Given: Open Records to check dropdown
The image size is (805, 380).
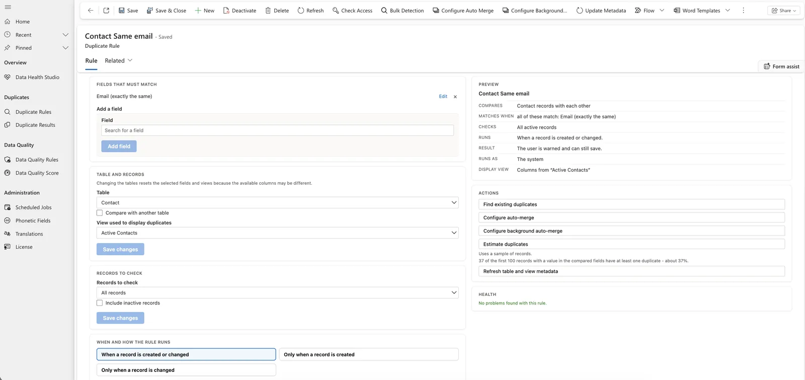Looking at the screenshot, I should pyautogui.click(x=277, y=293).
